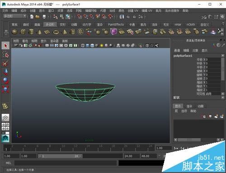Enable snap to point magnet icon

point(91,16)
